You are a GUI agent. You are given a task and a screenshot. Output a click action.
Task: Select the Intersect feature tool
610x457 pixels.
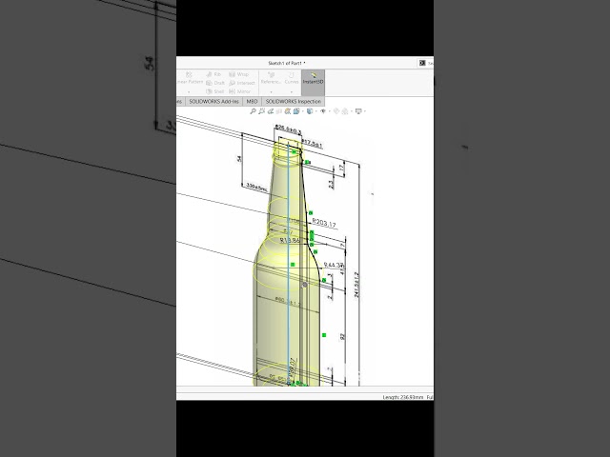tap(242, 83)
